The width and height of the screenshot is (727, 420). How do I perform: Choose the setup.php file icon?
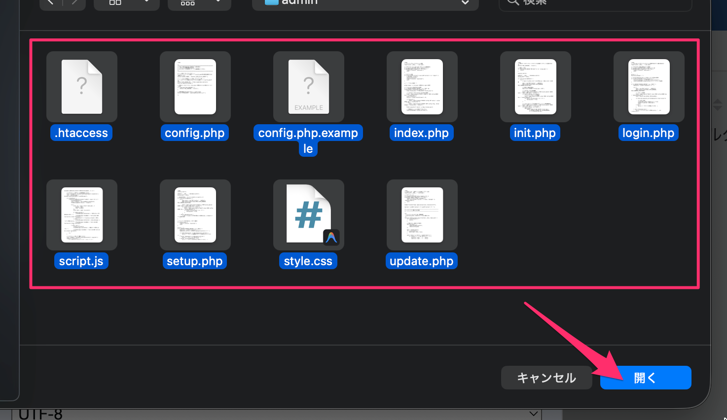tap(195, 215)
